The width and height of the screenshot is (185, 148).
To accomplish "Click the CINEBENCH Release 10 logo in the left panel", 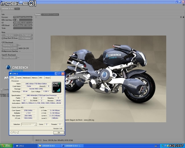I will [x=17, y=68].
